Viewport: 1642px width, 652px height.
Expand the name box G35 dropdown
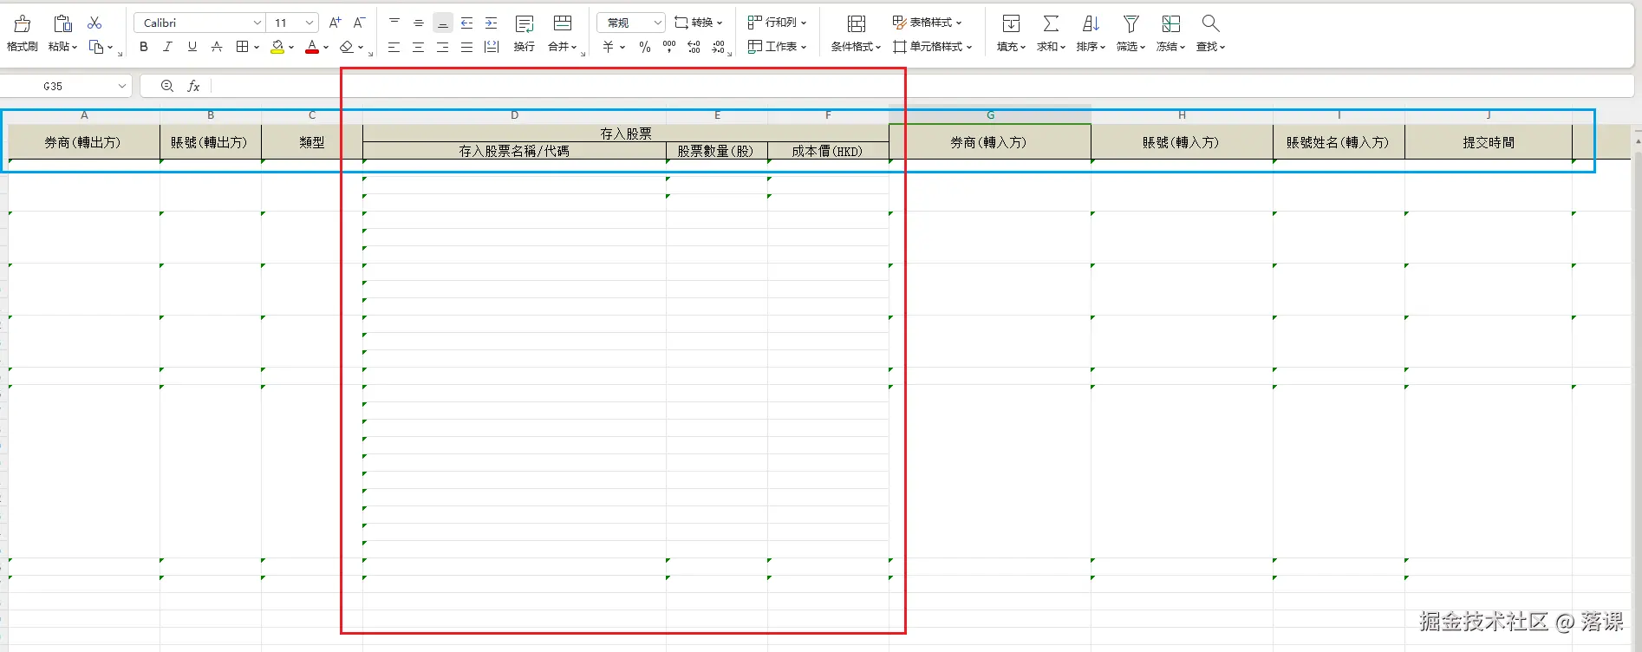coord(122,86)
